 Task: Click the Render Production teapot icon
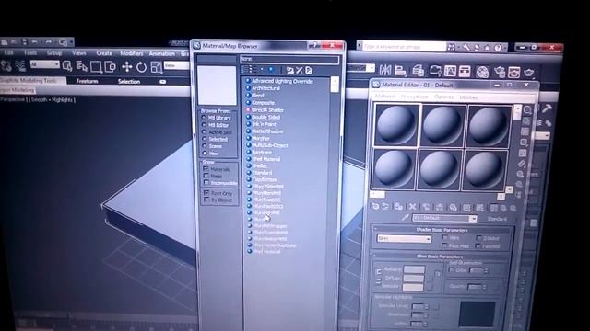click(529, 72)
